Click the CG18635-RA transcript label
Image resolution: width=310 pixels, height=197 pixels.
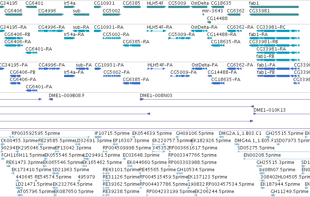tap(225, 42)
